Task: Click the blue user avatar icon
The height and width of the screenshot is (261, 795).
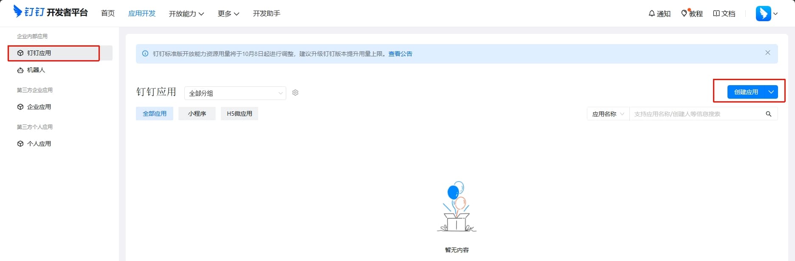Action: point(763,14)
